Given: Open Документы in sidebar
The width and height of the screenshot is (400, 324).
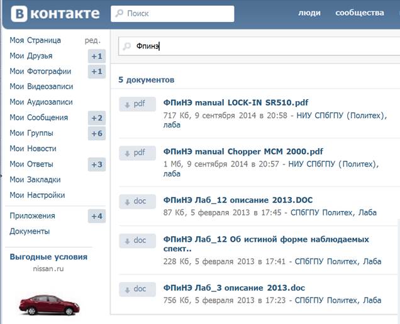Looking at the screenshot, I should [30, 231].
